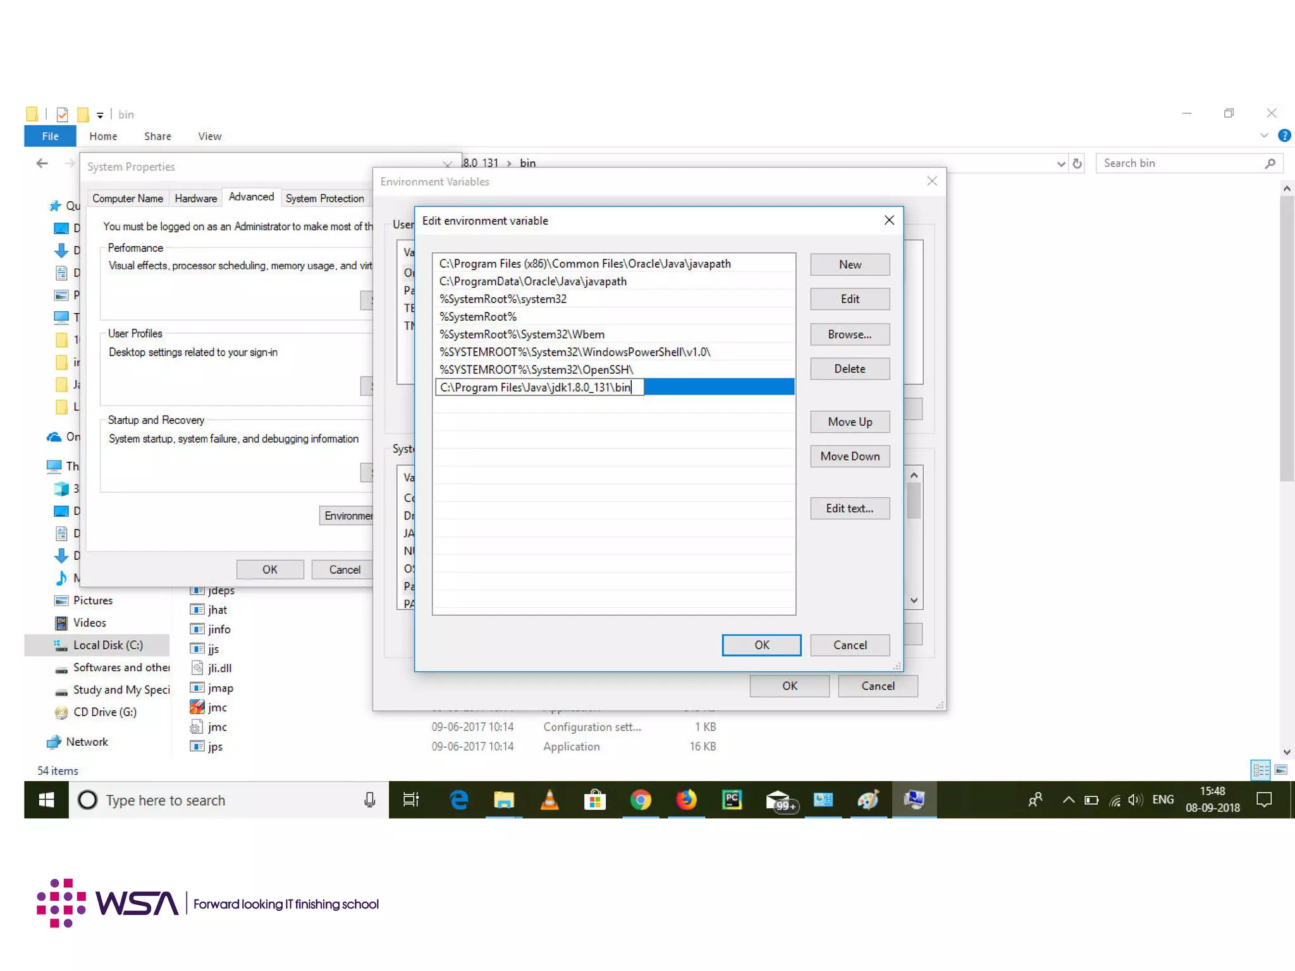This screenshot has height=971, width=1295.
Task: Open Advanced tab in System Properties
Action: coord(251,197)
